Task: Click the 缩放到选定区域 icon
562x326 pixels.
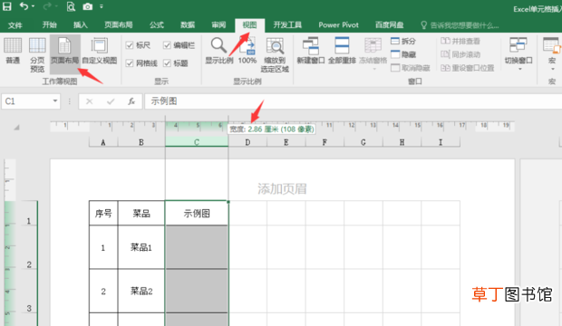Action: tap(275, 55)
